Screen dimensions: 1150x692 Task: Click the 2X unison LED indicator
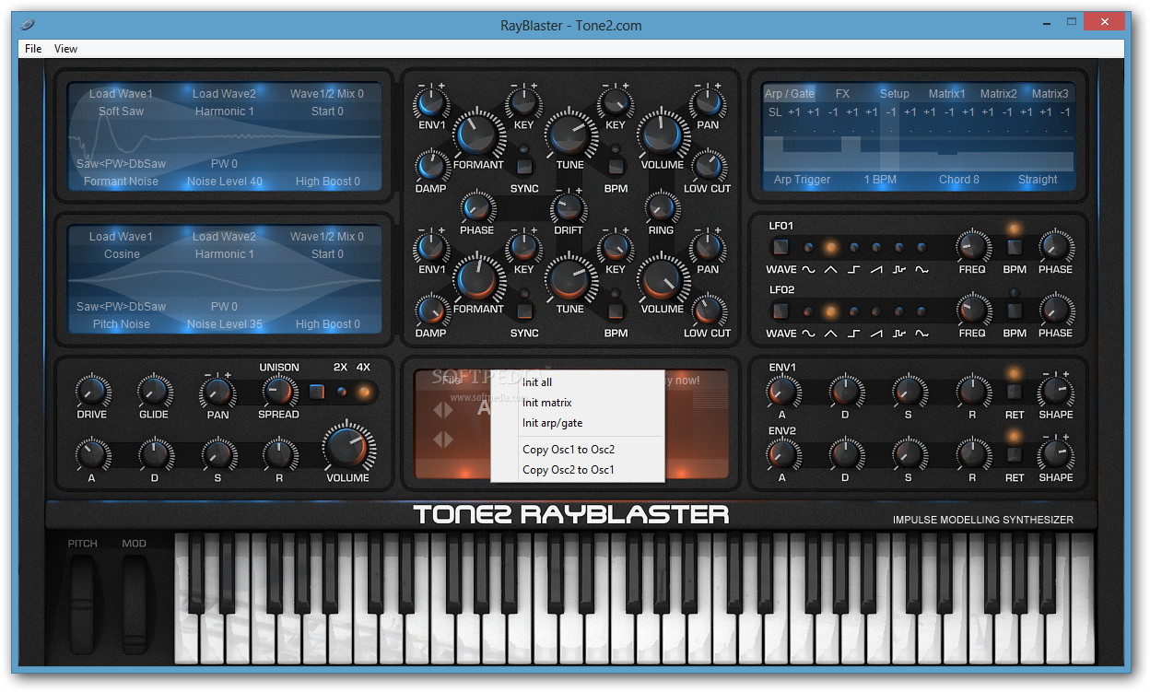[342, 392]
